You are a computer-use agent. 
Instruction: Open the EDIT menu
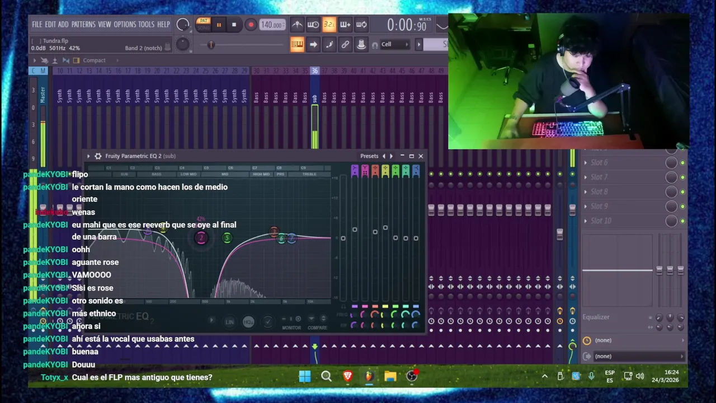coord(50,25)
